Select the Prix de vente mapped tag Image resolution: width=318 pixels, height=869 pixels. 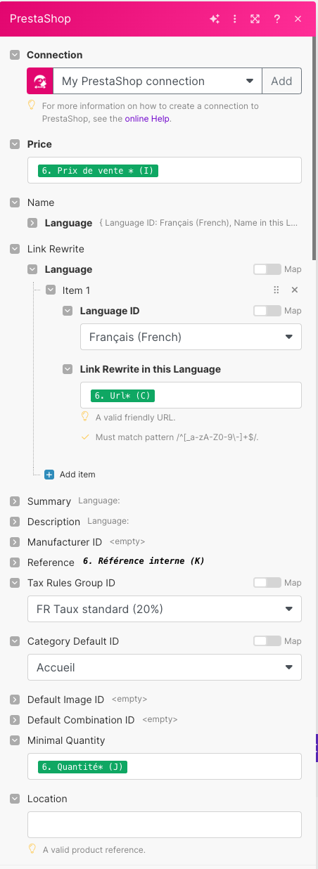point(98,171)
